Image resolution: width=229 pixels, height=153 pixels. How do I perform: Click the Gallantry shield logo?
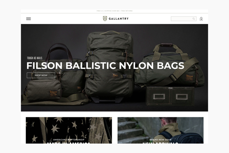coord(105,19)
